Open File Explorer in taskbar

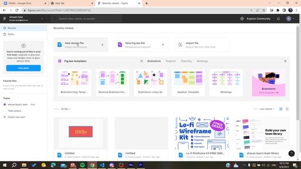[24, 165]
